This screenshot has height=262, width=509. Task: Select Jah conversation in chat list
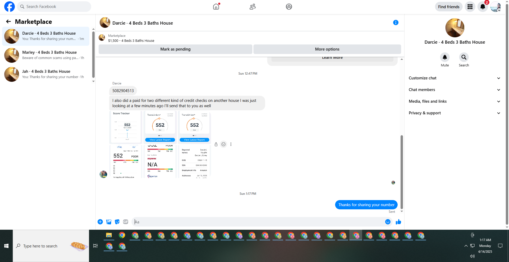click(46, 74)
